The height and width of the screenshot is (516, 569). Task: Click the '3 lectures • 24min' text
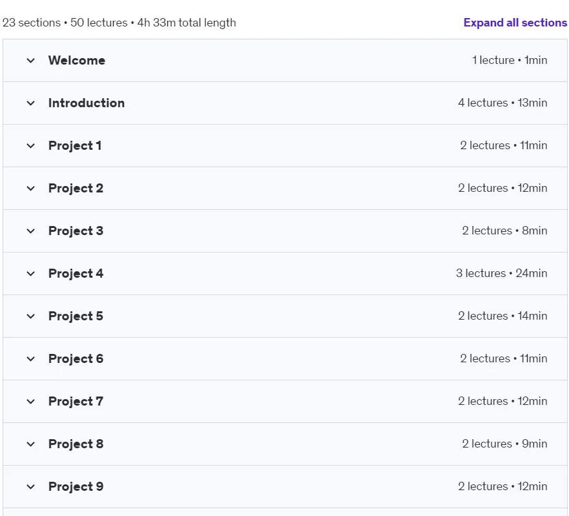coord(501,273)
